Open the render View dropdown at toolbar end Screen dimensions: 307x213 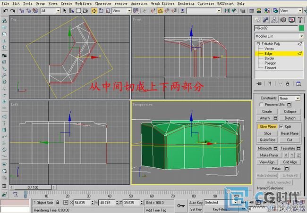(x=291, y=10)
